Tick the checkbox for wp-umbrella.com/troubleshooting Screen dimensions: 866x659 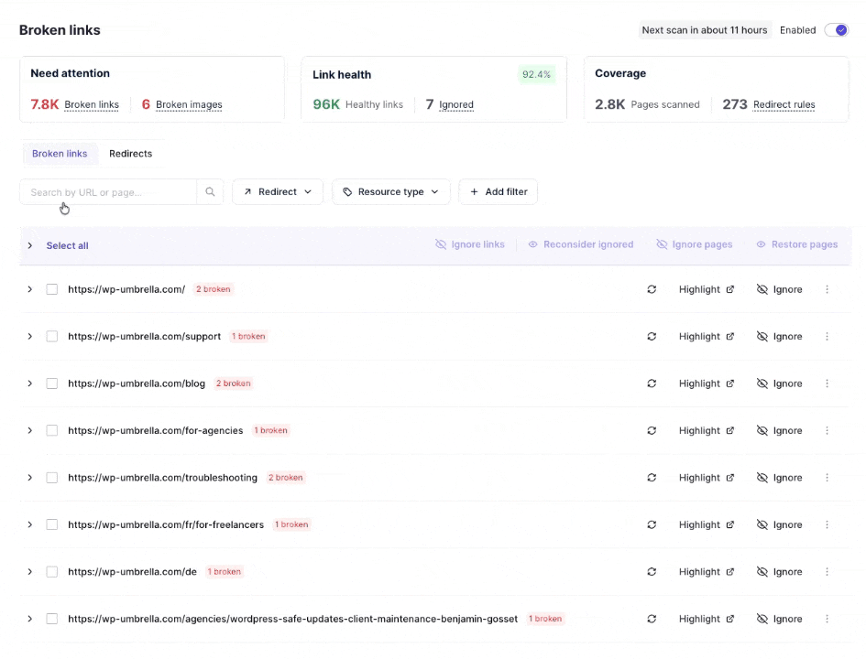52,478
